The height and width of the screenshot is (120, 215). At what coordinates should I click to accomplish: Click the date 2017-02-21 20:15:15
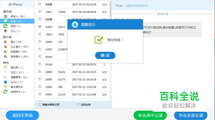pyautogui.click(x=84, y=72)
